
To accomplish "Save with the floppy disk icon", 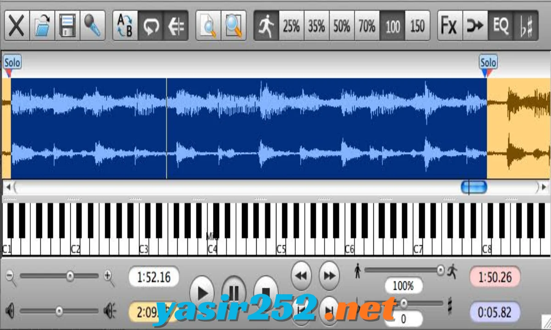I will pos(67,26).
